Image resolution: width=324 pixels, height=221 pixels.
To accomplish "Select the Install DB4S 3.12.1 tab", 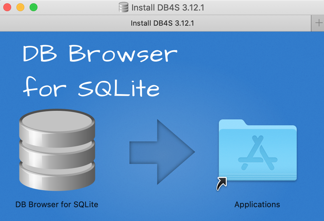I will click(x=155, y=23).
